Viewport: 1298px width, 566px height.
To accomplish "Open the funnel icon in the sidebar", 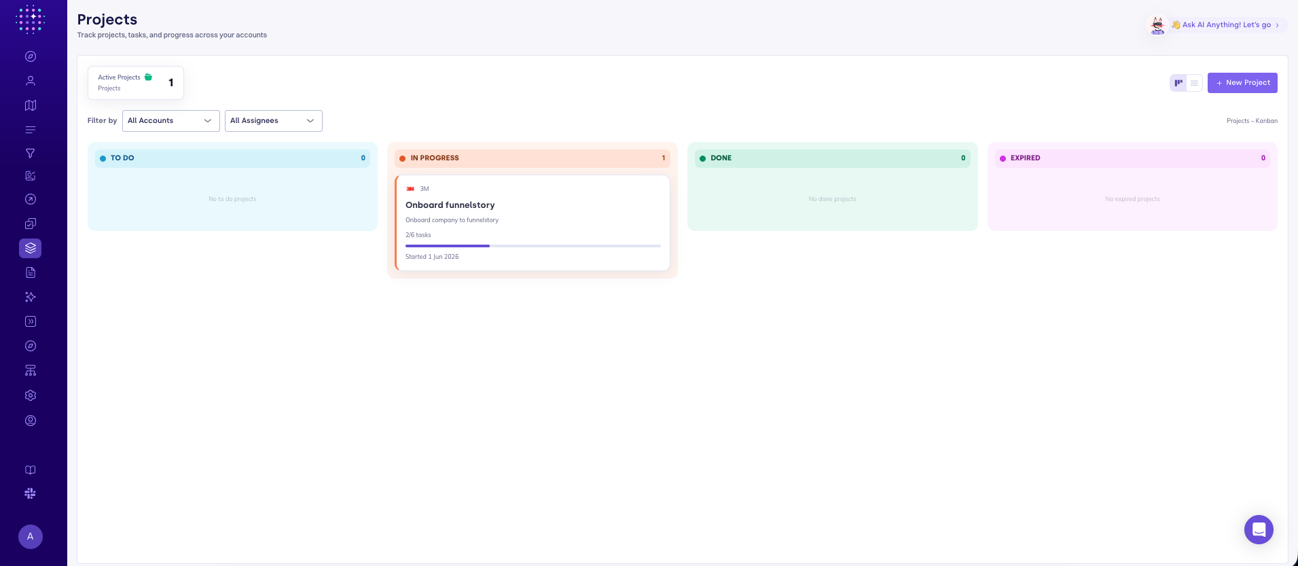I will [x=31, y=154].
